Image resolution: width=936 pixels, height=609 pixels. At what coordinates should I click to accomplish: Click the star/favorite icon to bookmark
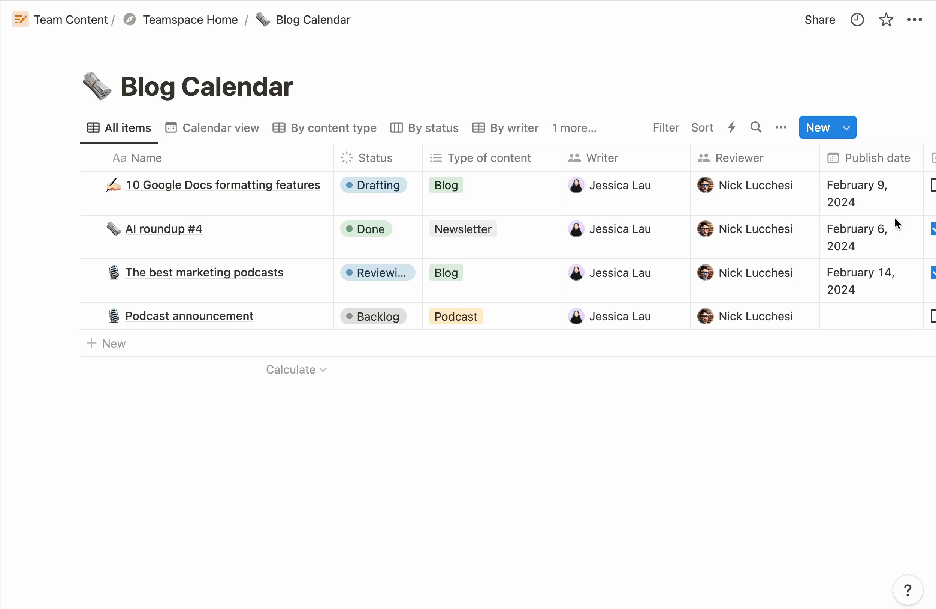click(x=885, y=19)
